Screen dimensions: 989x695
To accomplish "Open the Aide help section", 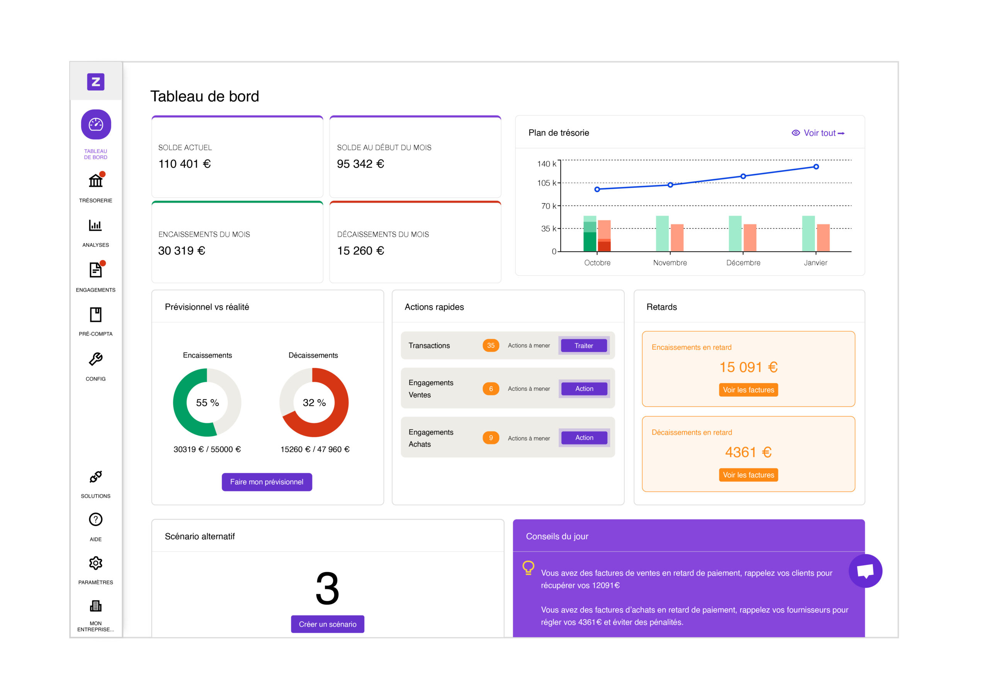I will [x=96, y=520].
